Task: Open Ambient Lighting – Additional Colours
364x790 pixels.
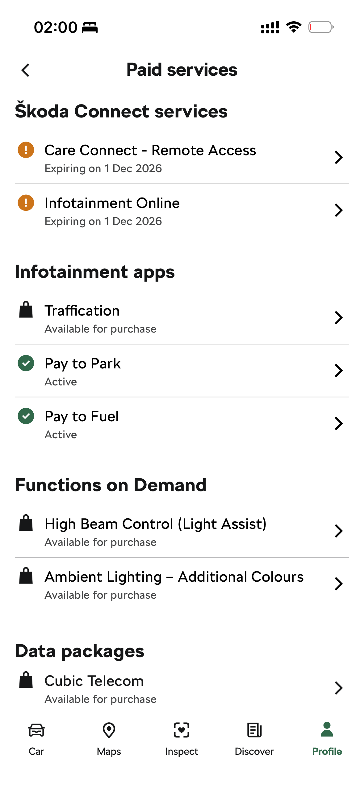Action: (182, 584)
